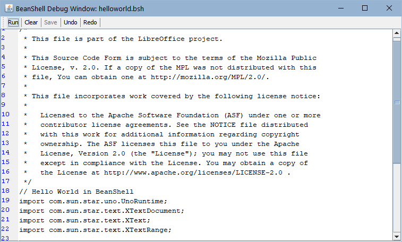Place cursor in the import XTextDocument line

(x=101, y=211)
